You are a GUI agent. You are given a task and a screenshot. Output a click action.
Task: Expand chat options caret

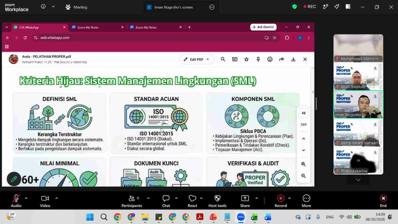click(176, 198)
